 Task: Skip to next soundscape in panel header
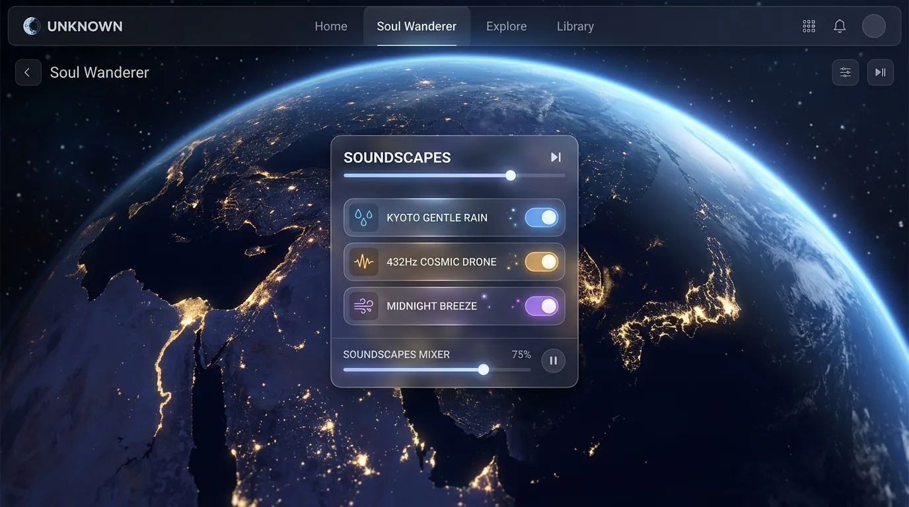[x=556, y=157]
